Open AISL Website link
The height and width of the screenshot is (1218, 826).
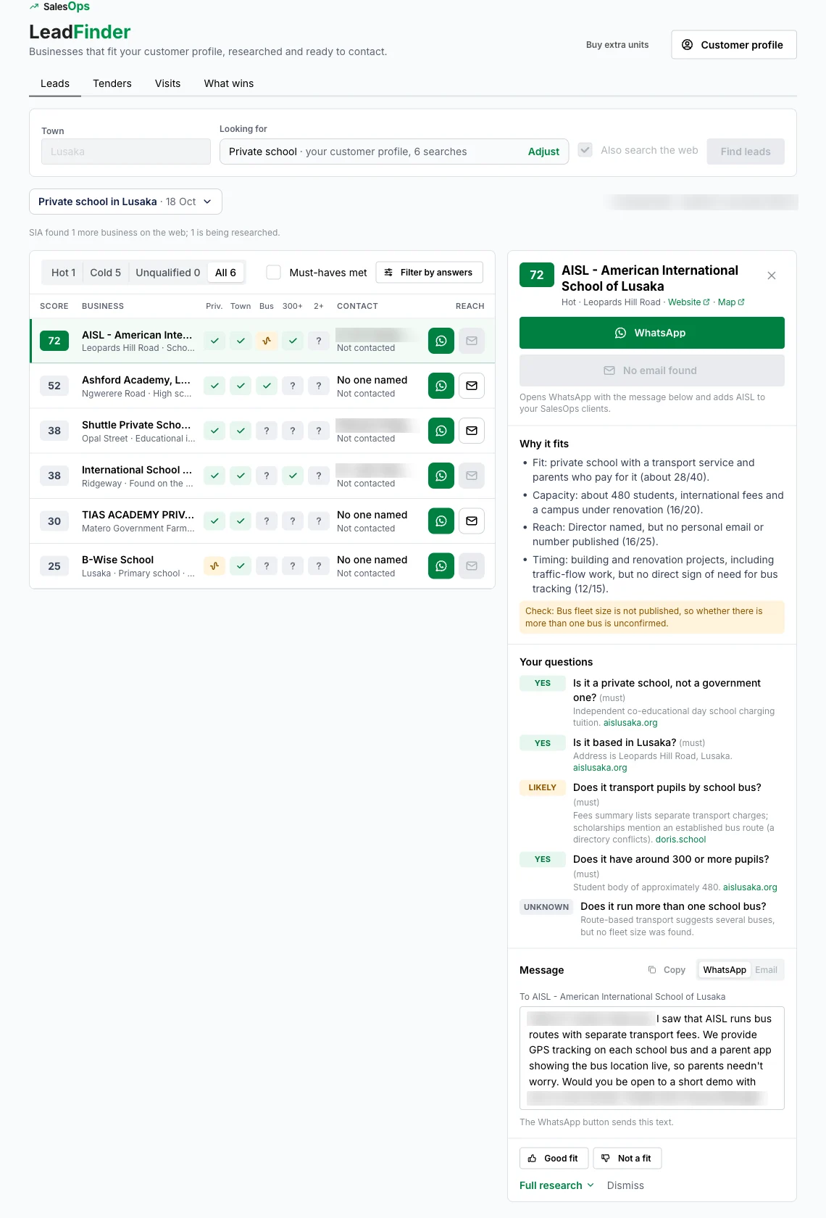688,302
